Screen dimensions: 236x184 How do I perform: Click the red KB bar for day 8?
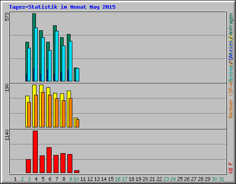tap(63, 163)
